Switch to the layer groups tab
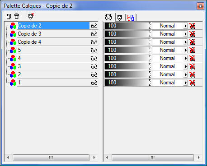207x166 pixels. click(x=130, y=18)
